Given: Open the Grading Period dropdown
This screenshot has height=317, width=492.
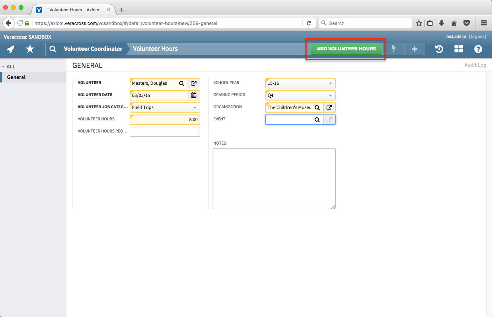Looking at the screenshot, I should [330, 95].
